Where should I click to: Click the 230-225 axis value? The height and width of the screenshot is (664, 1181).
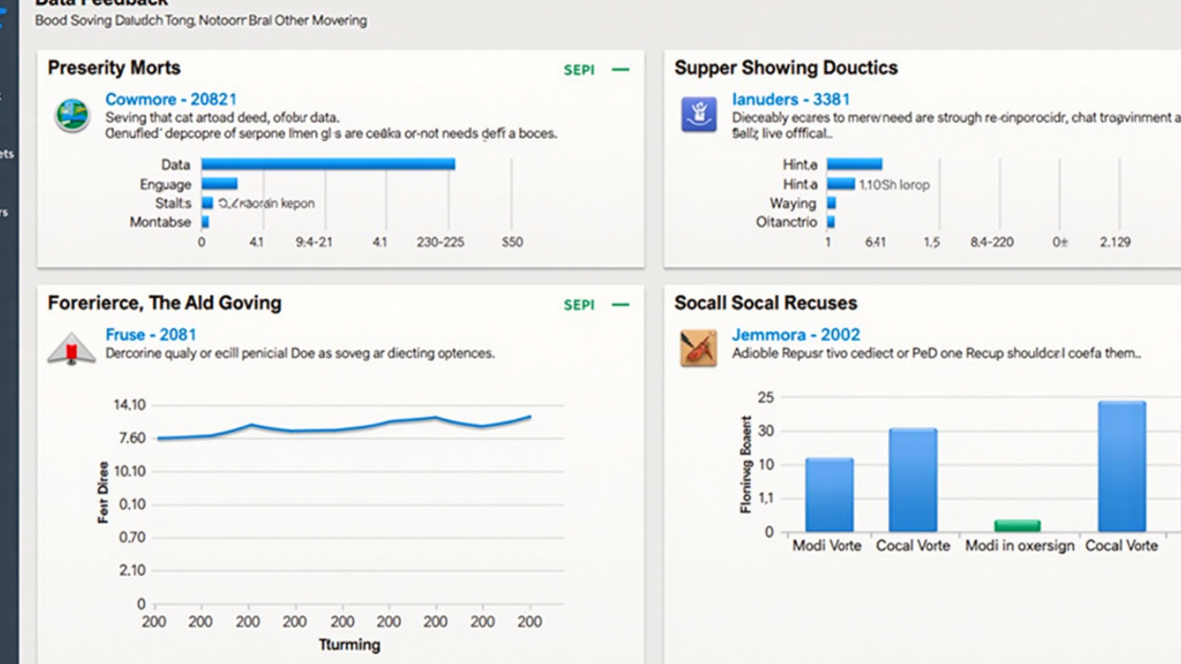(x=440, y=243)
